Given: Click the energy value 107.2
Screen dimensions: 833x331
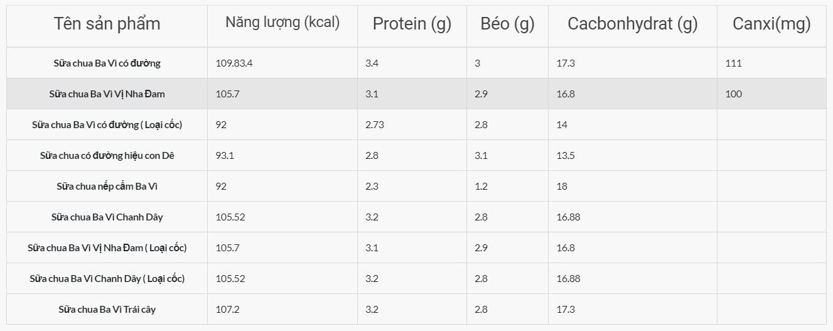Looking at the screenshot, I should [x=227, y=309].
